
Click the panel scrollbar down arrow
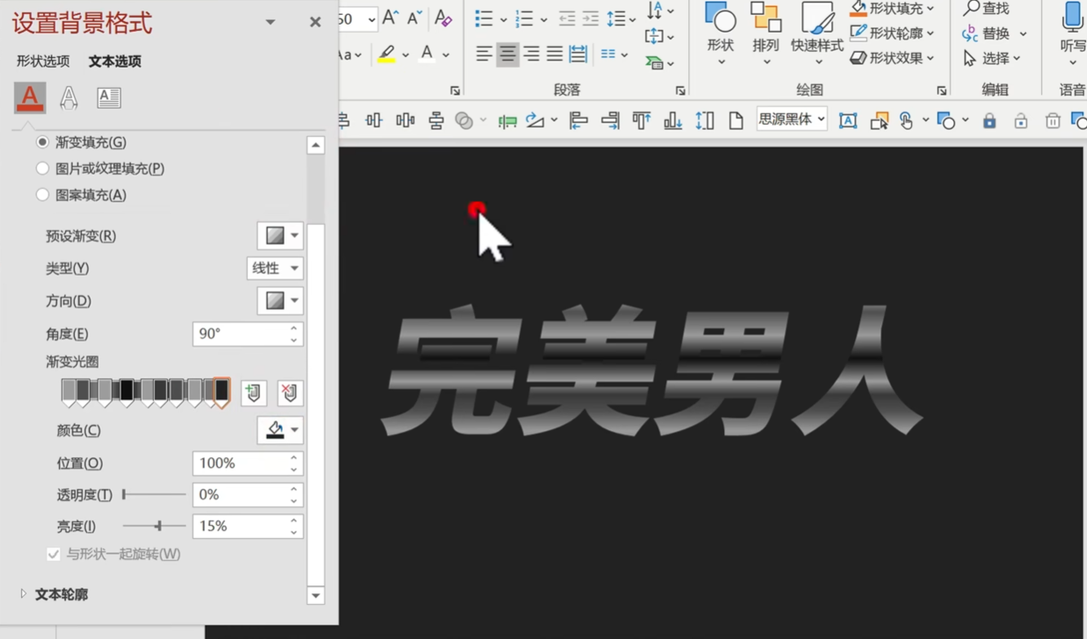[316, 596]
